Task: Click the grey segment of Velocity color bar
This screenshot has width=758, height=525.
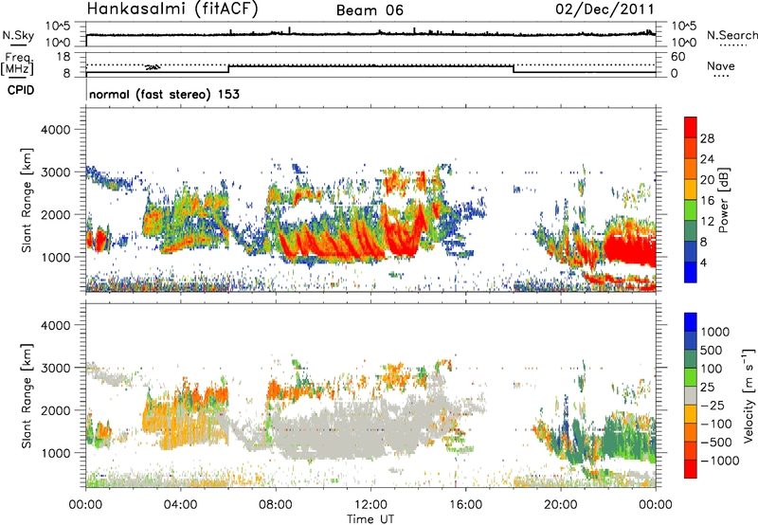Action: (691, 395)
